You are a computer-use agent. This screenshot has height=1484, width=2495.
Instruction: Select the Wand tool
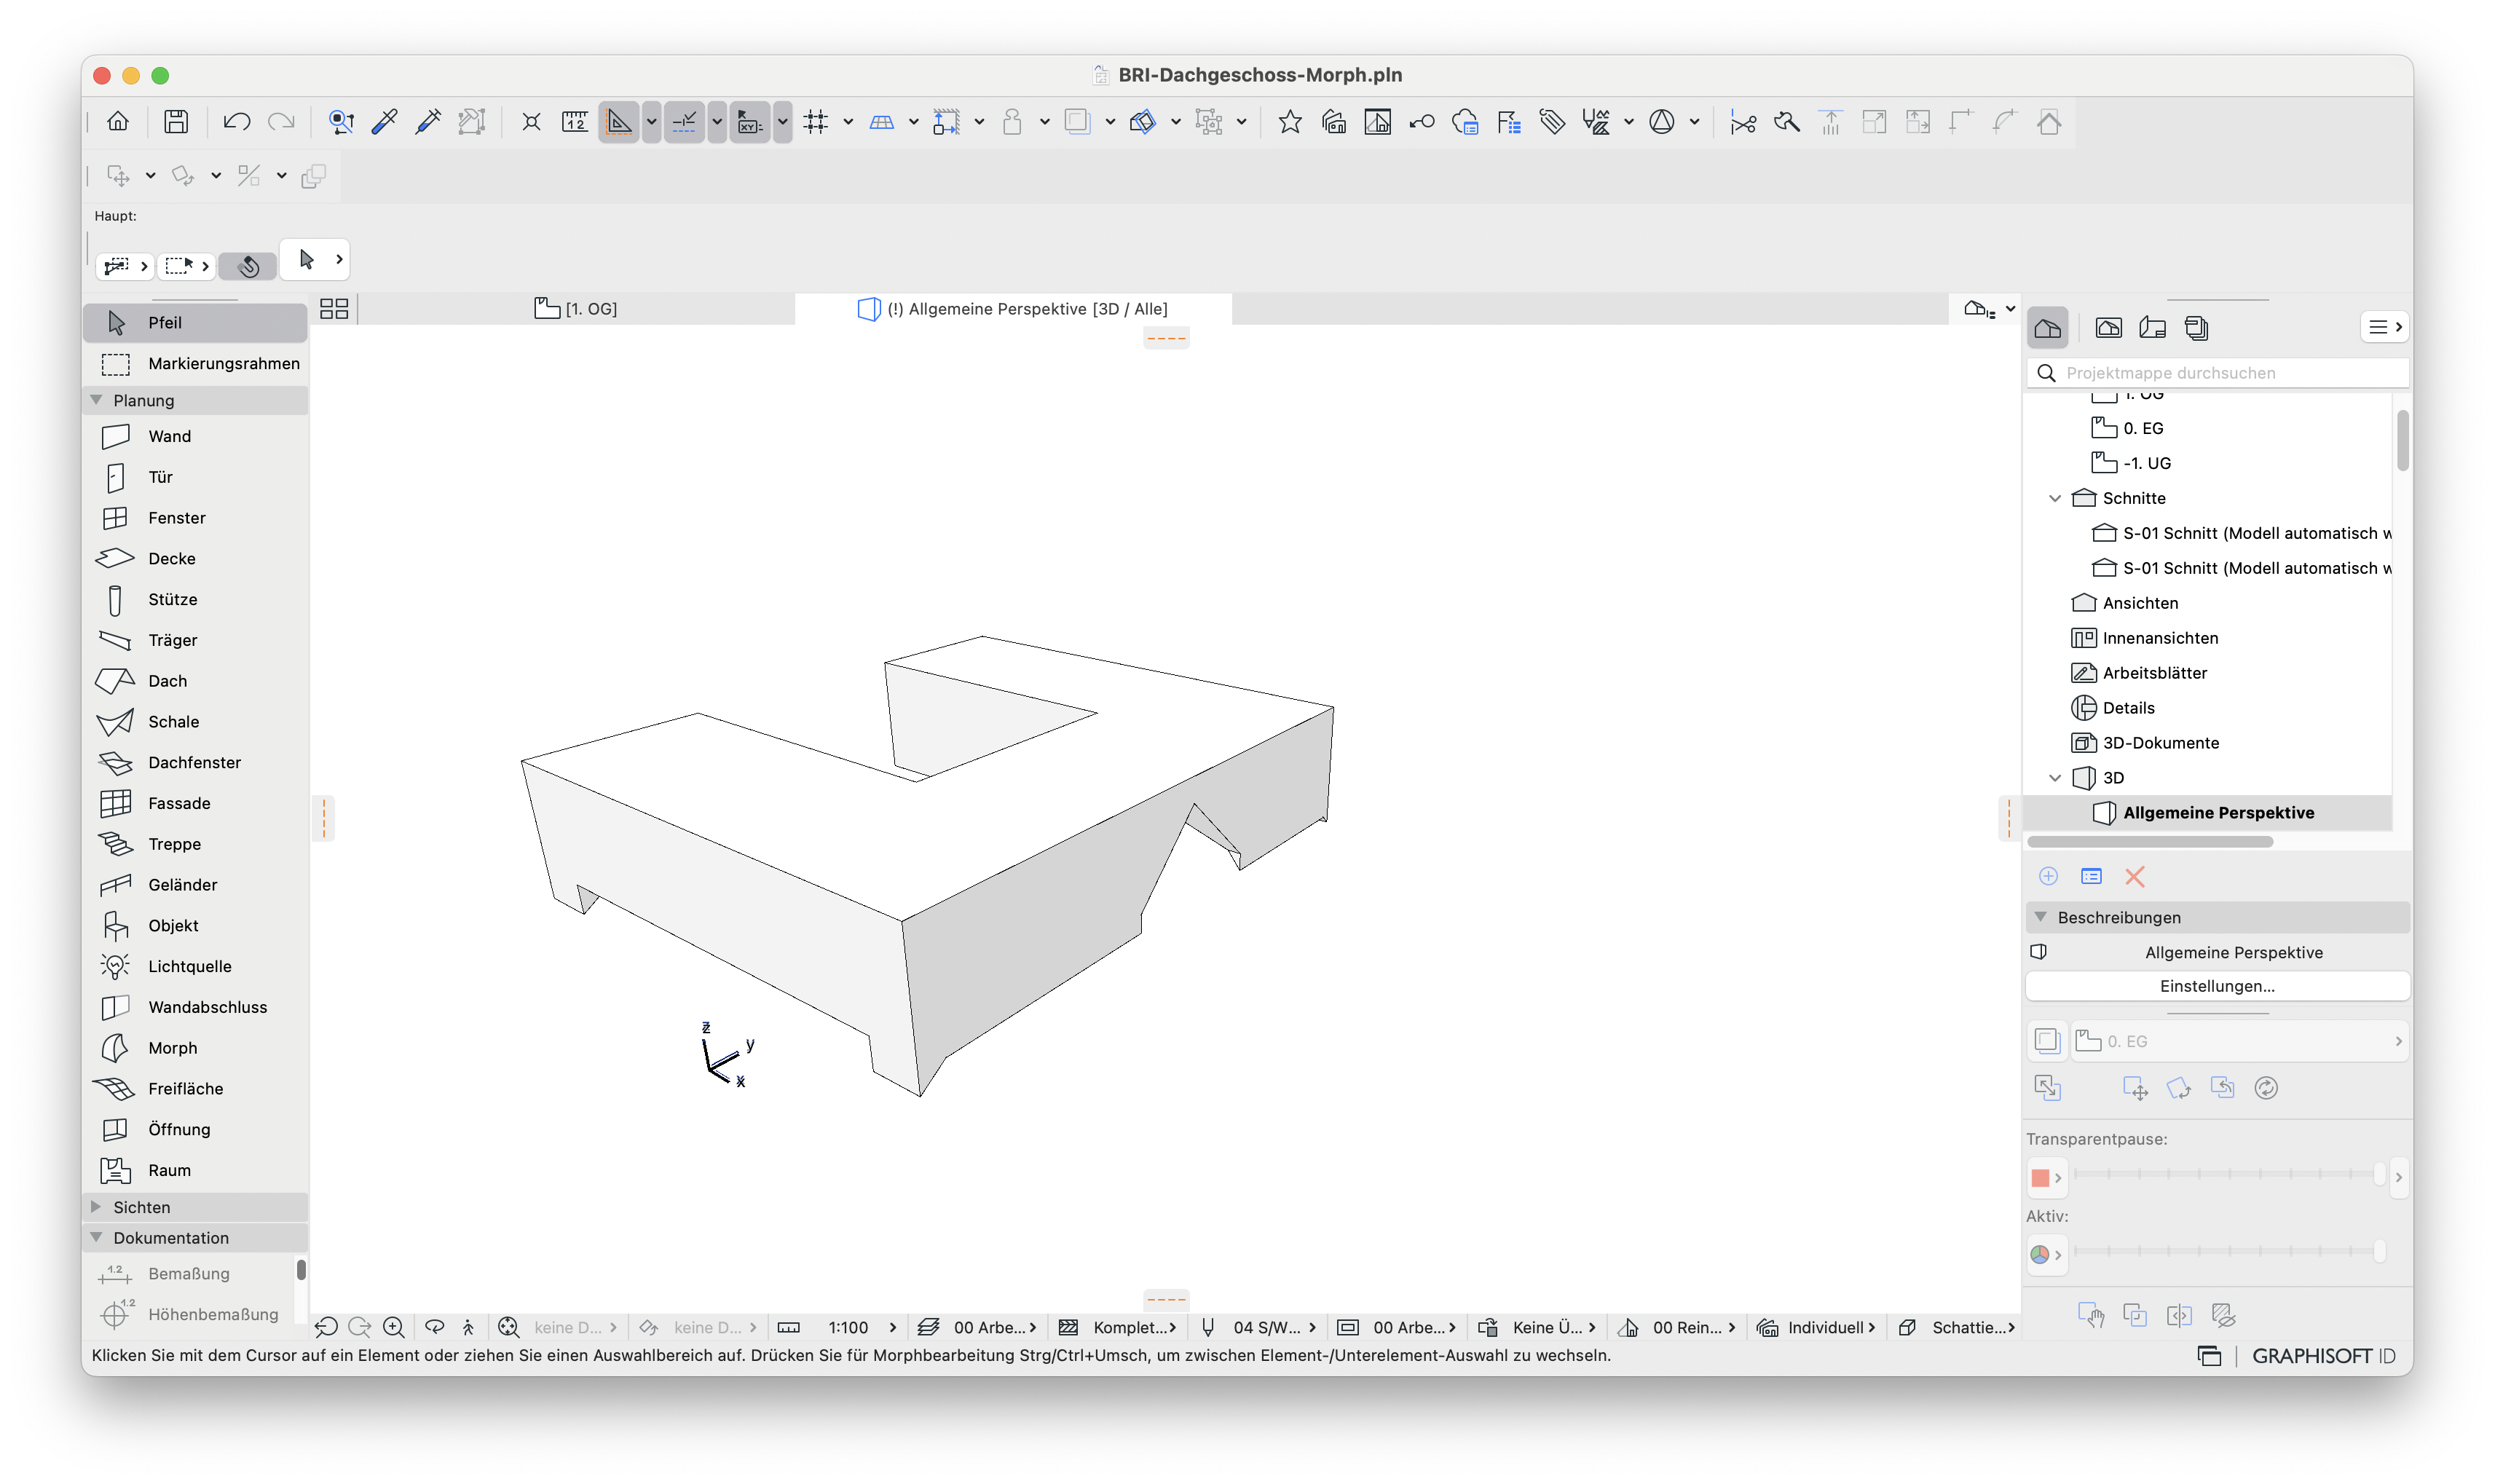pos(195,436)
